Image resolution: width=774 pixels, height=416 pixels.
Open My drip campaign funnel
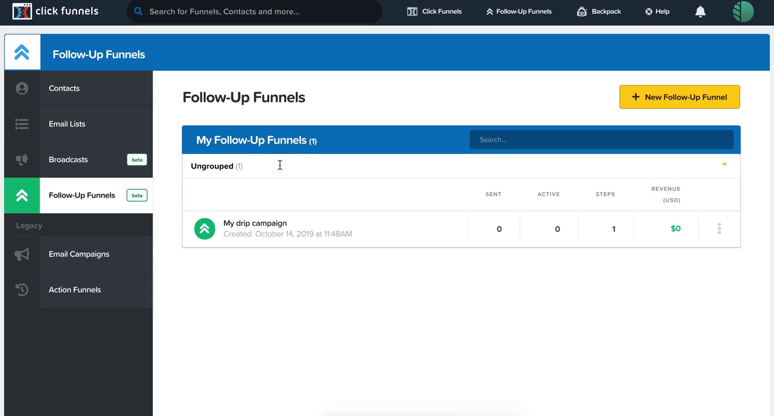[255, 223]
